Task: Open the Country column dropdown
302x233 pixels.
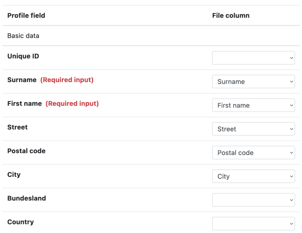Action: point(253,223)
